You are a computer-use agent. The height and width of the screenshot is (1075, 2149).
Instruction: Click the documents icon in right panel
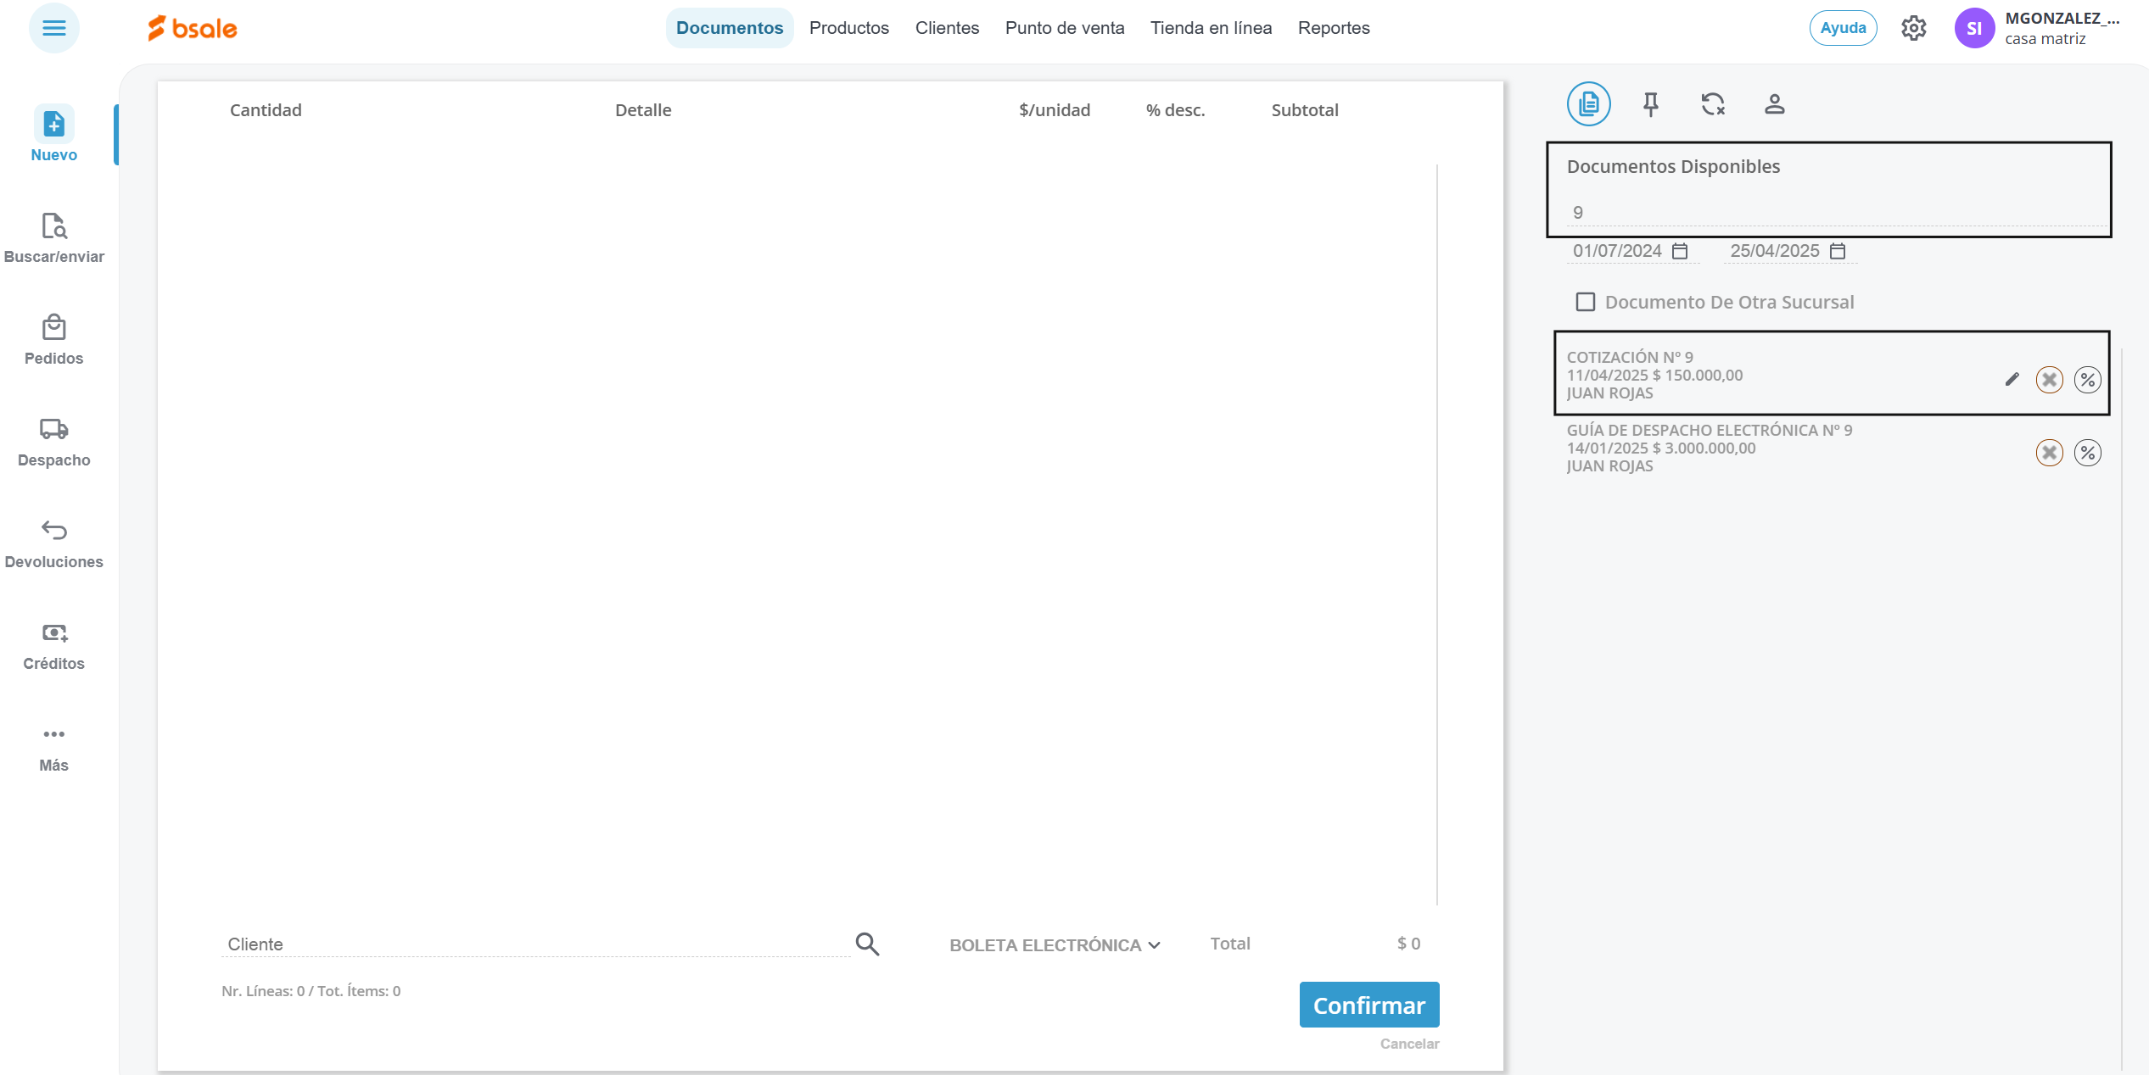coord(1588,104)
